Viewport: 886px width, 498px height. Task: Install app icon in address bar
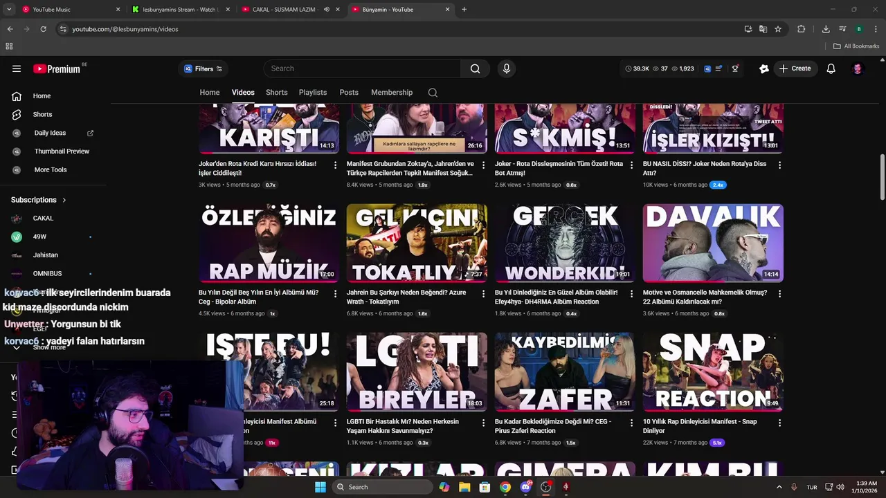tap(748, 29)
